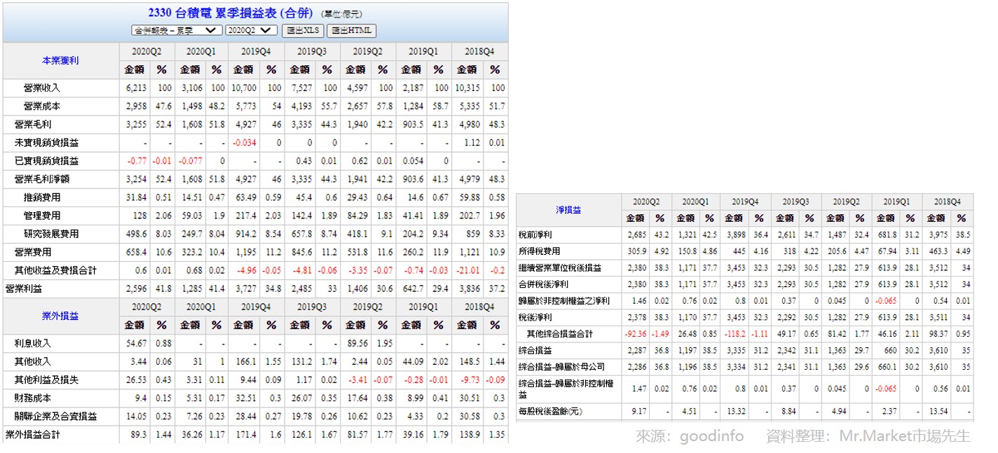Select the 營業成本 row label
Viewport: 998px width, 453px height.
coord(42,106)
